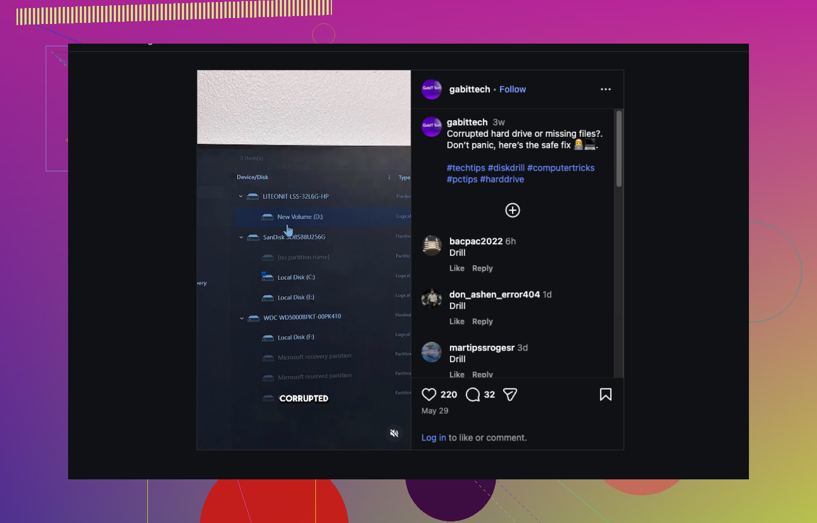Share the post with the paper plane icon
The image size is (817, 523).
510,394
